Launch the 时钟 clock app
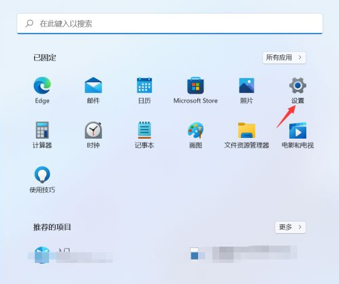The width and height of the screenshot is (339, 284). pos(93,135)
